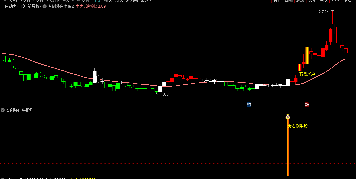Click the 多股 multi-stock button
This screenshot has width=356, height=179.
(300, 1)
